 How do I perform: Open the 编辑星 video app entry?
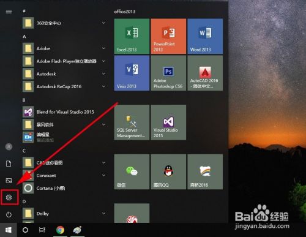tap(65, 137)
